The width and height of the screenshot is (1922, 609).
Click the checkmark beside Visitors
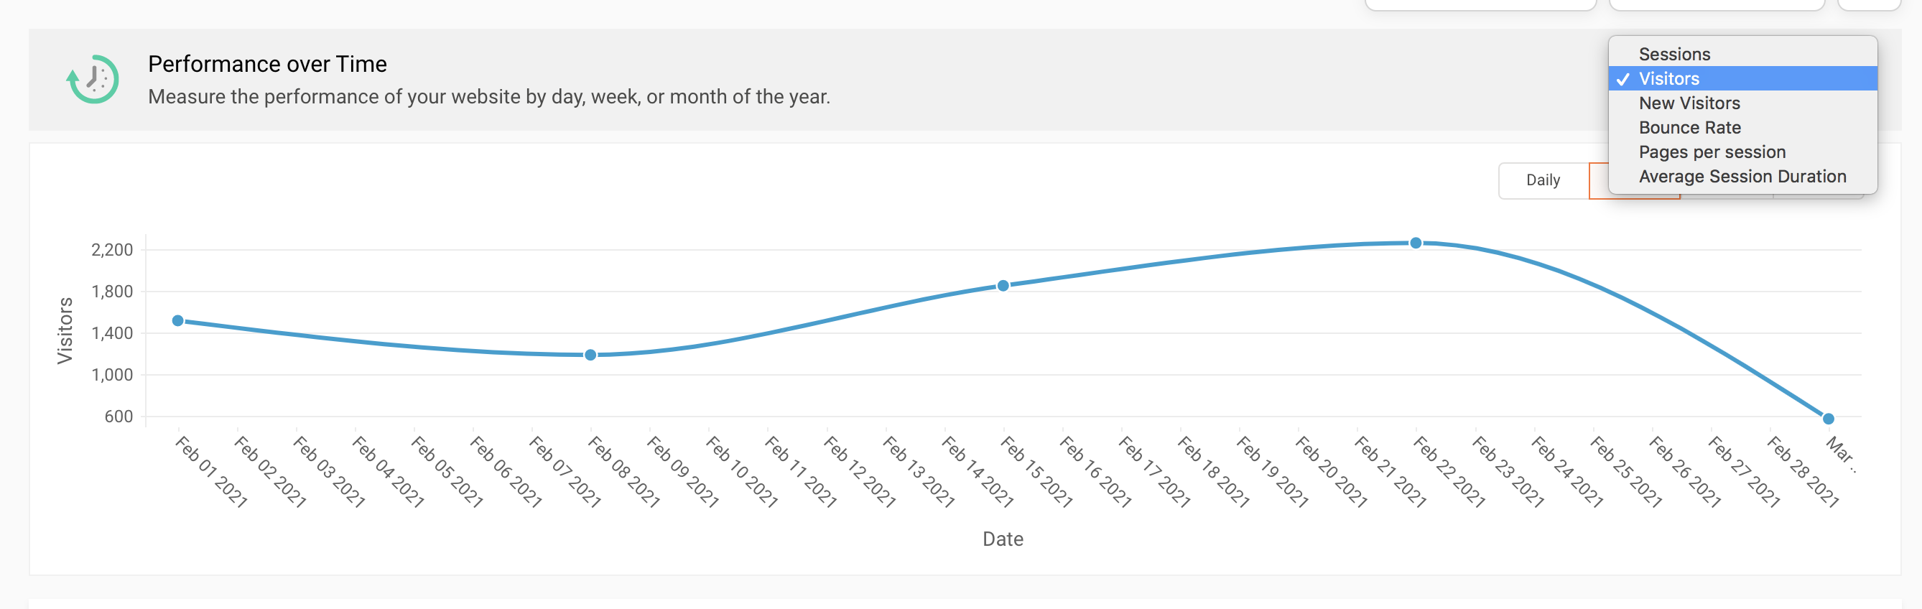pos(1622,79)
